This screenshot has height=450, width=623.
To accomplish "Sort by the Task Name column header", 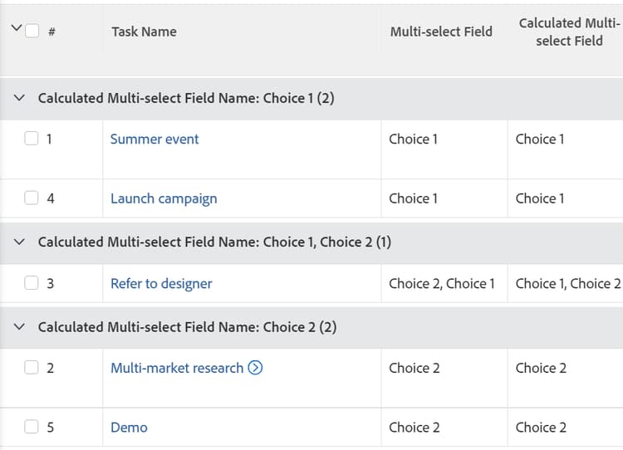I will [x=145, y=32].
